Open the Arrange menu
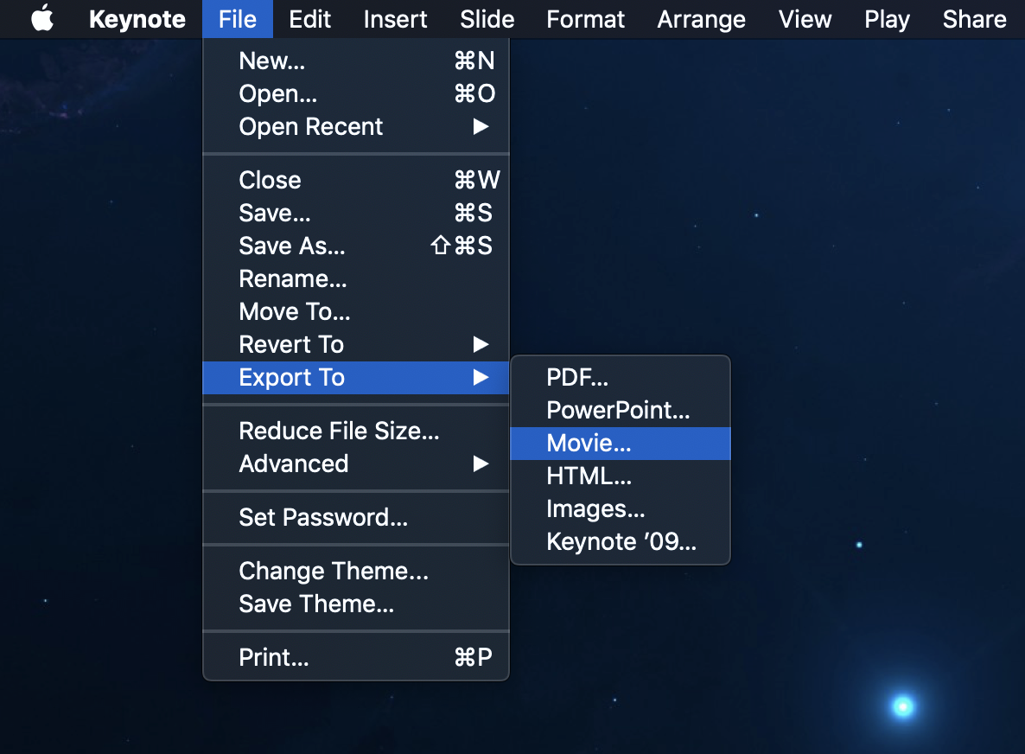 click(701, 19)
